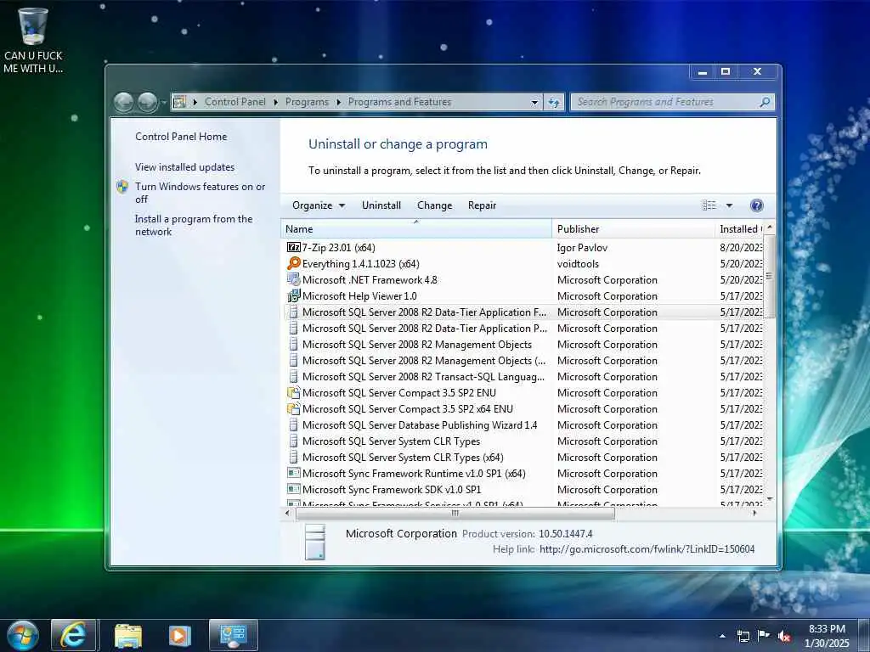The height and width of the screenshot is (652, 870).
Task: Click Install a program from the network
Action: pos(194,225)
